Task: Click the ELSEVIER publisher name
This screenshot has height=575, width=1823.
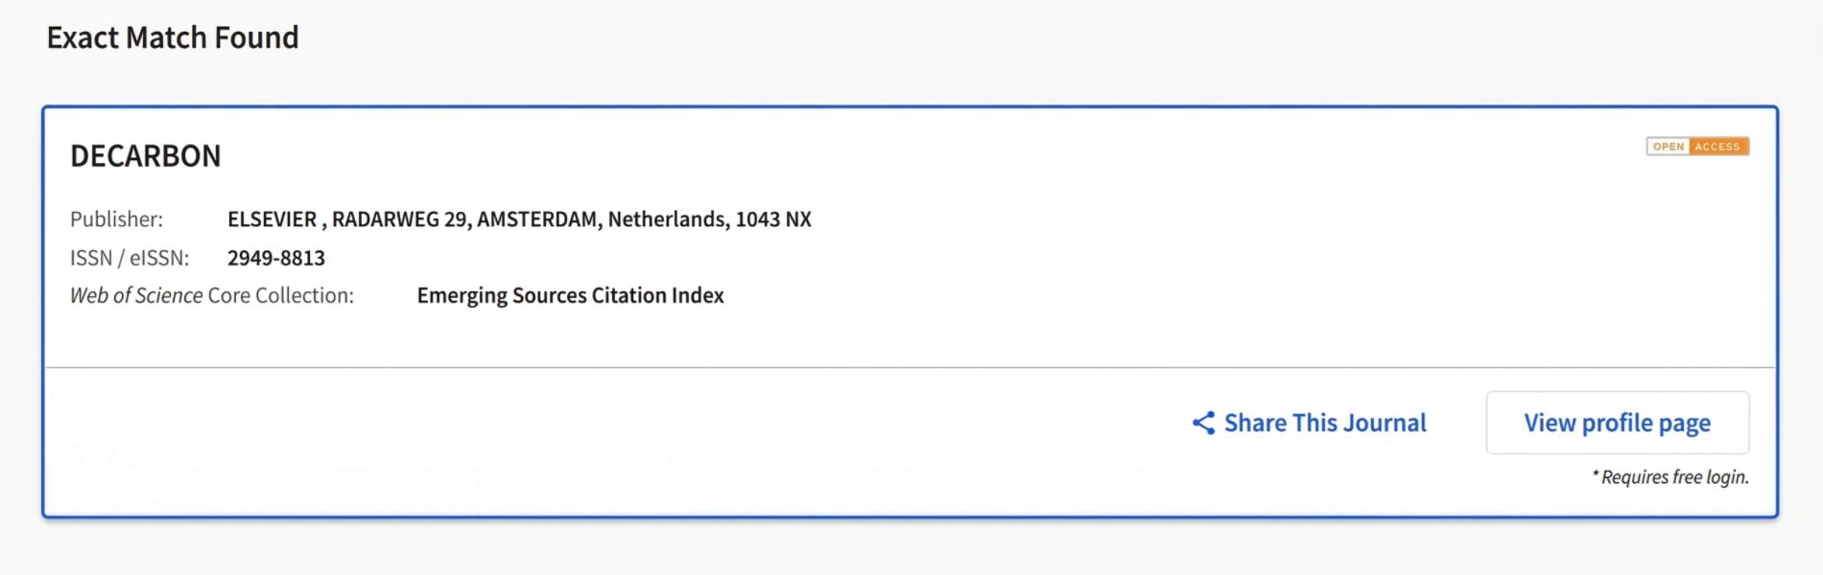Action: click(x=272, y=219)
